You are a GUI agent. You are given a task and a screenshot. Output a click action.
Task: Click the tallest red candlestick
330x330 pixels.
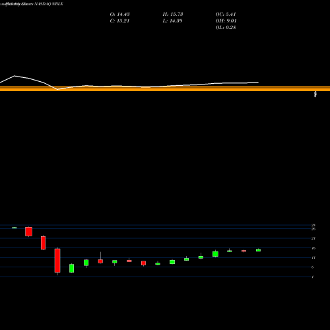(x=57, y=261)
